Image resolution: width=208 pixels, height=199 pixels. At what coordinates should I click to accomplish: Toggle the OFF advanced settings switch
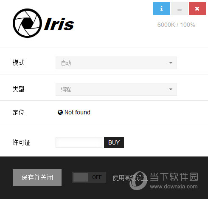(x=89, y=177)
